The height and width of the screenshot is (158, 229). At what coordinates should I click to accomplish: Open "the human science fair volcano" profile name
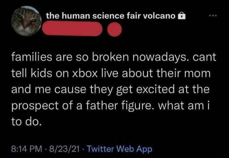tap(110, 16)
